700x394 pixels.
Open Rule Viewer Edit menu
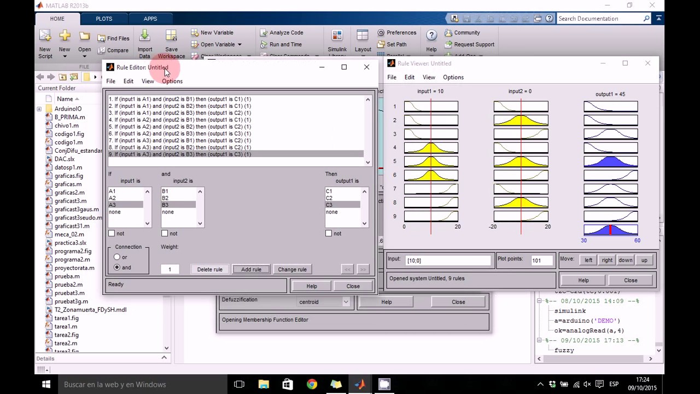(x=410, y=77)
